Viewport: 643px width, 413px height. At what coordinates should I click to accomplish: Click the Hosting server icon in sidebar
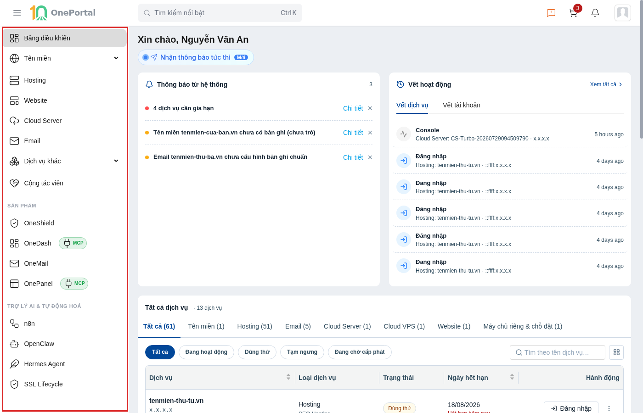(x=14, y=80)
